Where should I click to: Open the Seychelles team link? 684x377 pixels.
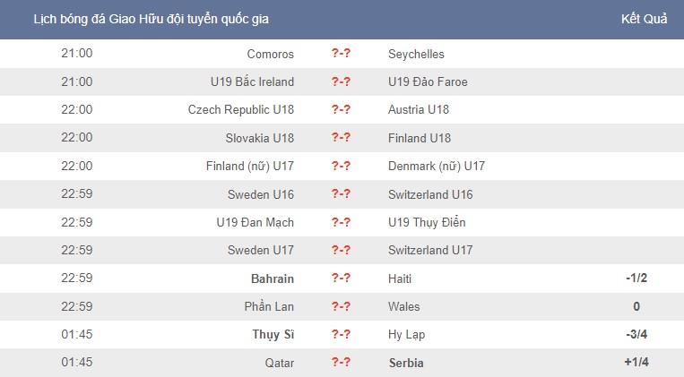[416, 54]
